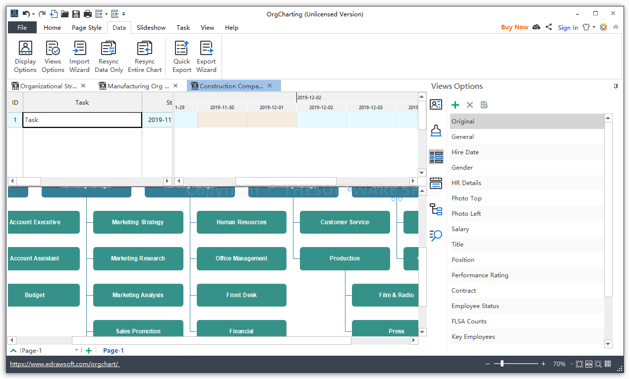Open the Display Options tool
The height and width of the screenshot is (379, 630).
coord(25,56)
